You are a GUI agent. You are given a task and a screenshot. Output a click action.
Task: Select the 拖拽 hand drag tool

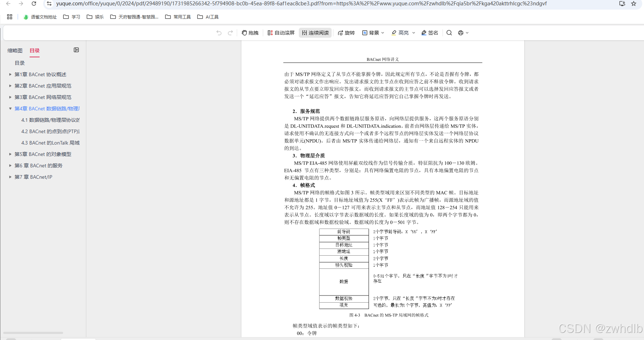250,33
